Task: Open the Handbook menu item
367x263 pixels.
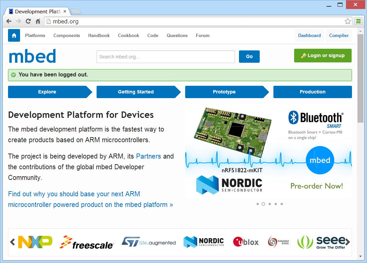Action: 99,35
